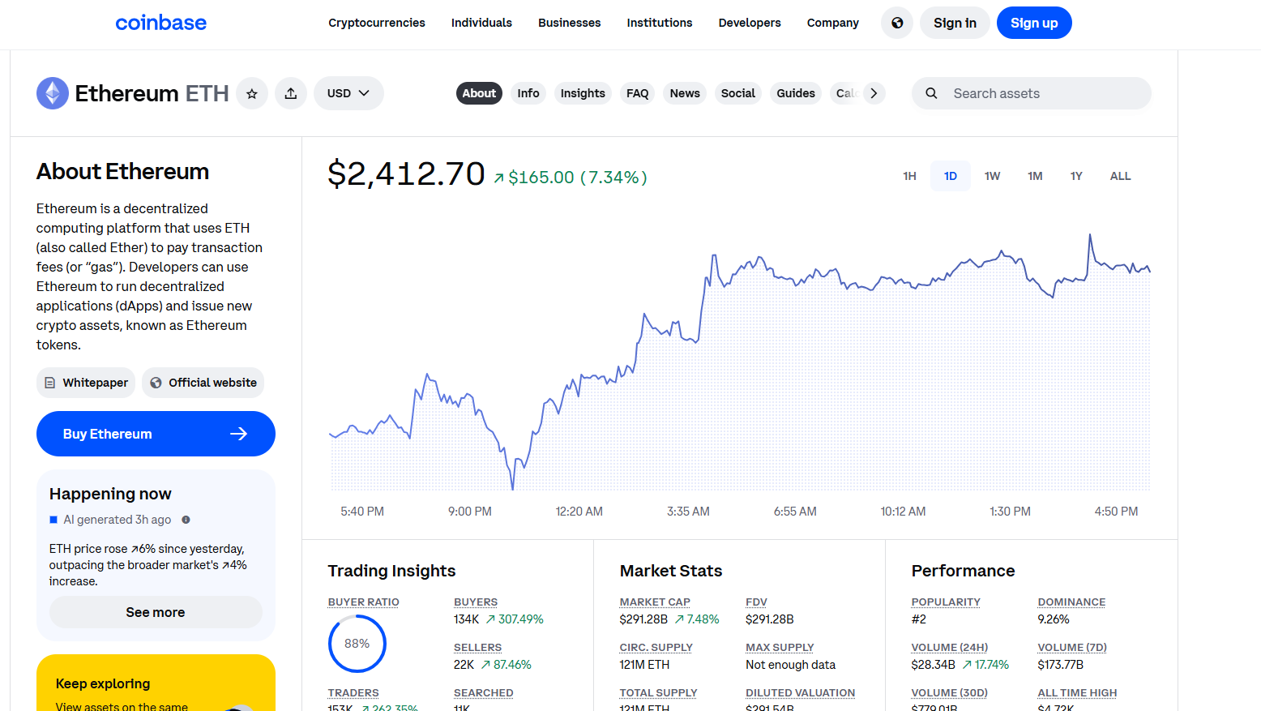Click the AI generated info icon
This screenshot has height=711, width=1261.
point(186,520)
